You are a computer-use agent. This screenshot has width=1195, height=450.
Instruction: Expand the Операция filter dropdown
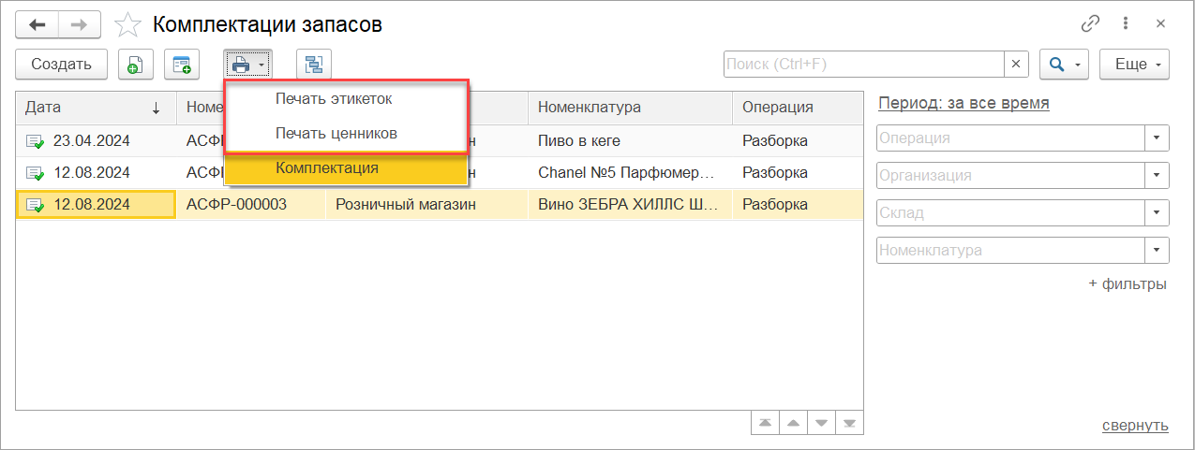coord(1158,138)
